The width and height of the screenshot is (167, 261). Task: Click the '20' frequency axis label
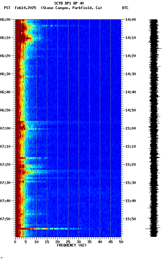coord(57,242)
